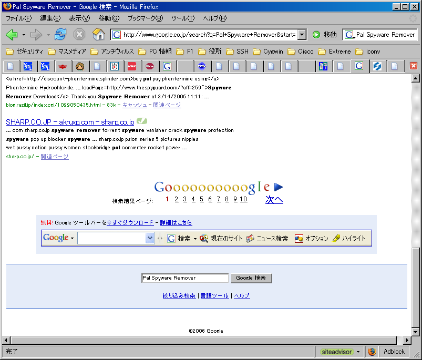
Task: Click the Adblock status bar item
Action: coord(394,352)
